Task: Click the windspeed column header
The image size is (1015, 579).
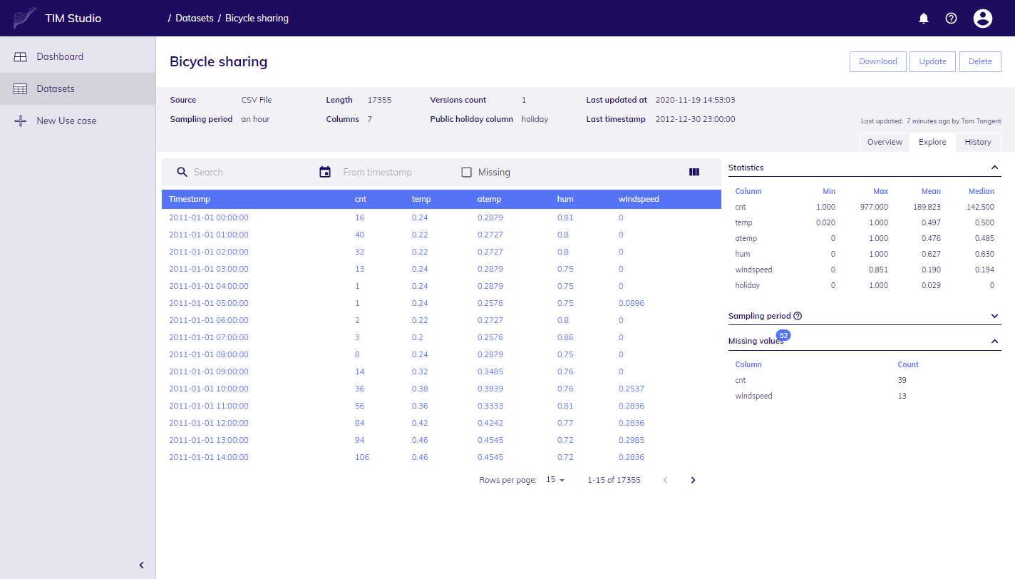Action: (x=639, y=199)
